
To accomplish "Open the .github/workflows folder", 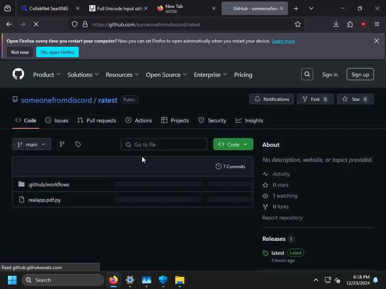I will [x=49, y=184].
